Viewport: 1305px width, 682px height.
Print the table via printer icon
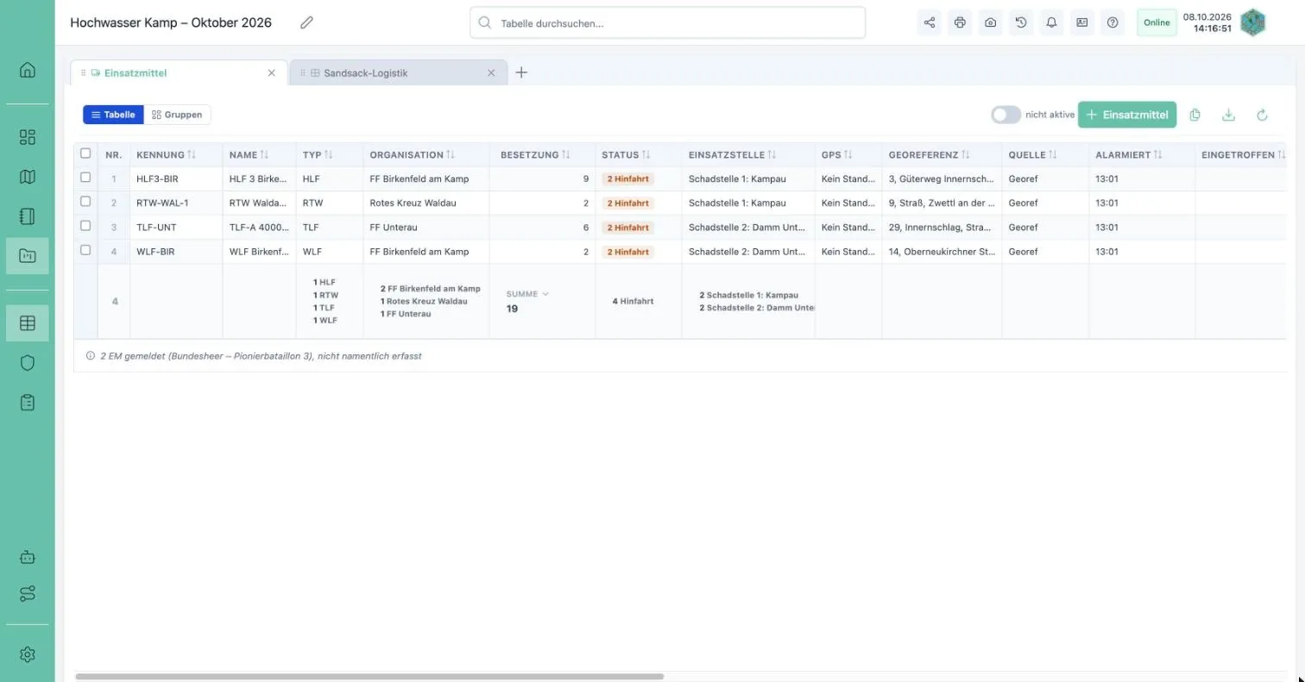[x=960, y=22]
